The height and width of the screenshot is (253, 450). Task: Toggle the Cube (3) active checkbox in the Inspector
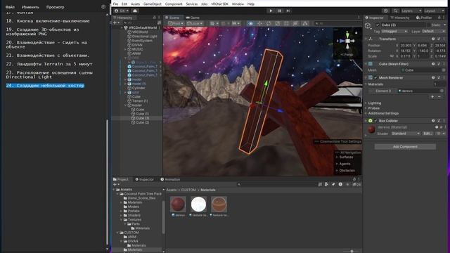click(378, 25)
